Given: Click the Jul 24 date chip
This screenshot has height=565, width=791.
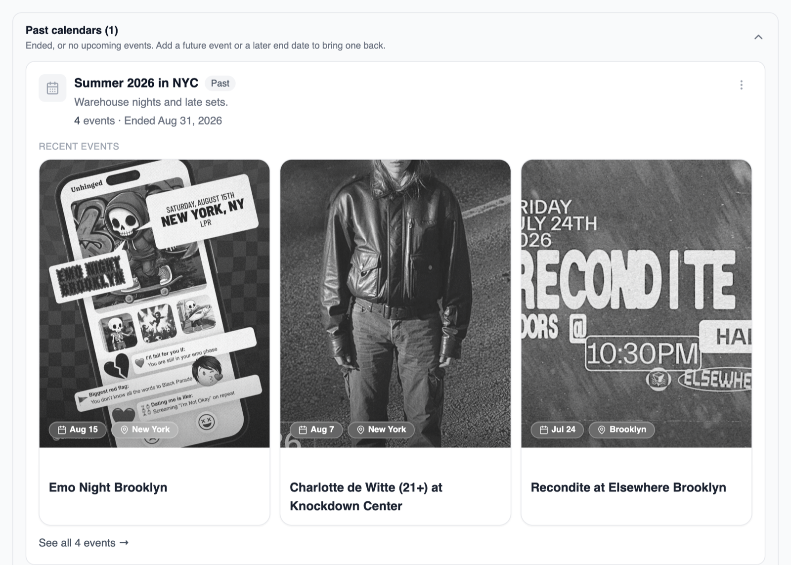Looking at the screenshot, I should click(557, 430).
